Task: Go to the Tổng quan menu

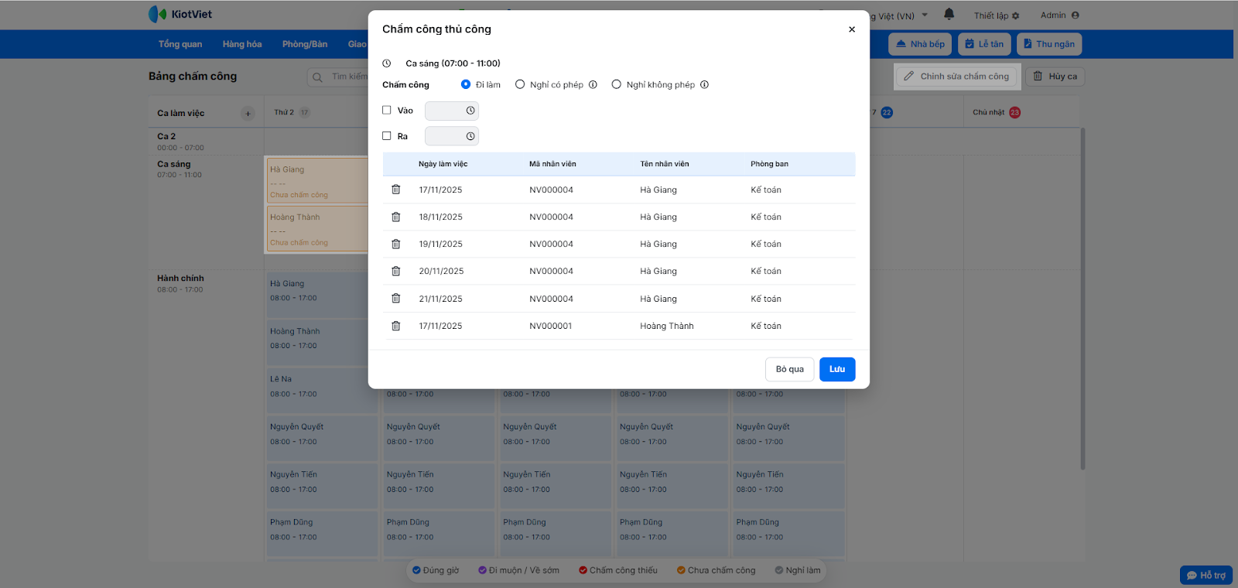Action: (180, 44)
